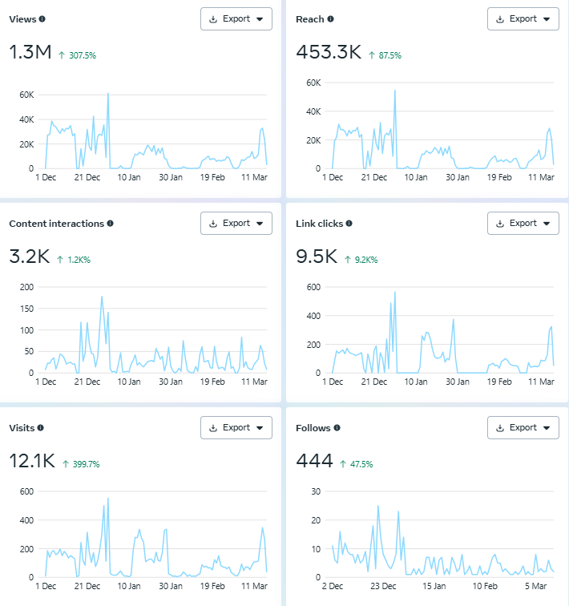The width and height of the screenshot is (569, 606).
Task: Click the download icon in the Views Export button
Action: (213, 19)
